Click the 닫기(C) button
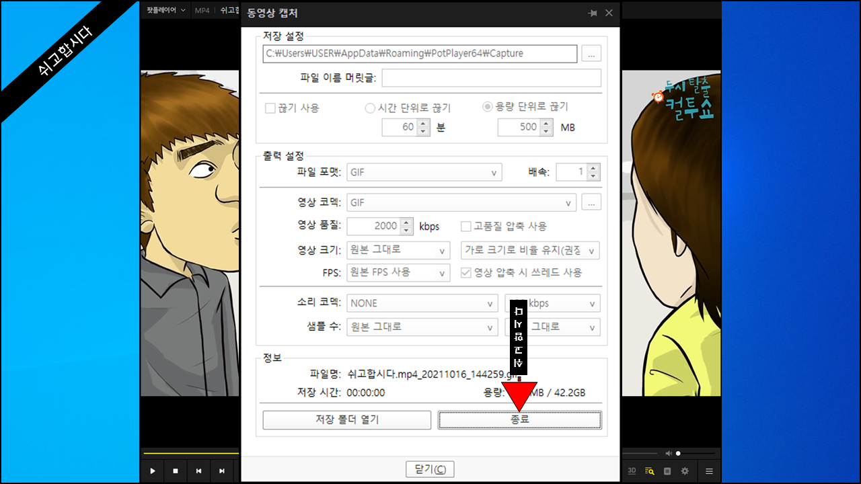The width and height of the screenshot is (861, 484). point(430,469)
